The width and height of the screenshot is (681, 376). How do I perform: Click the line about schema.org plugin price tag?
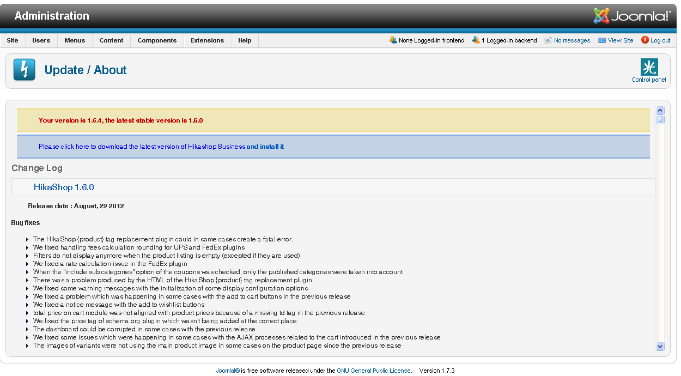coord(165,321)
